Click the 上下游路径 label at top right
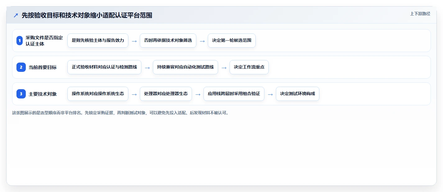Viewport: 443px width, 192px height. (x=420, y=14)
